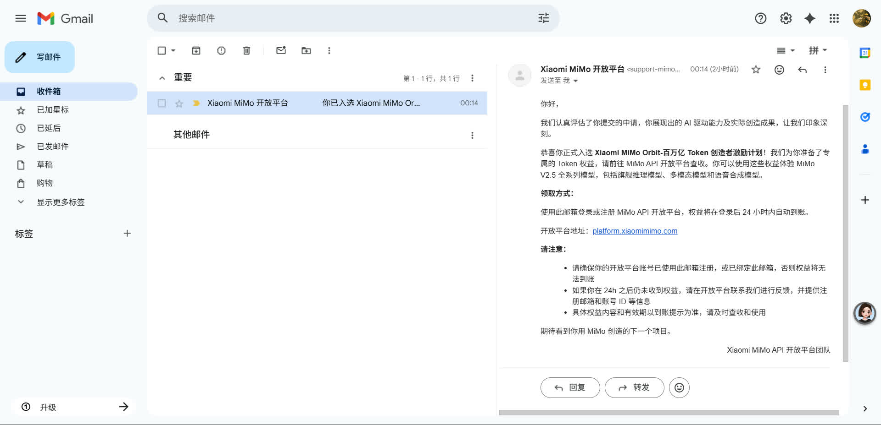Archive selected mail from toolbar
This screenshot has width=881, height=425.
coord(196,50)
